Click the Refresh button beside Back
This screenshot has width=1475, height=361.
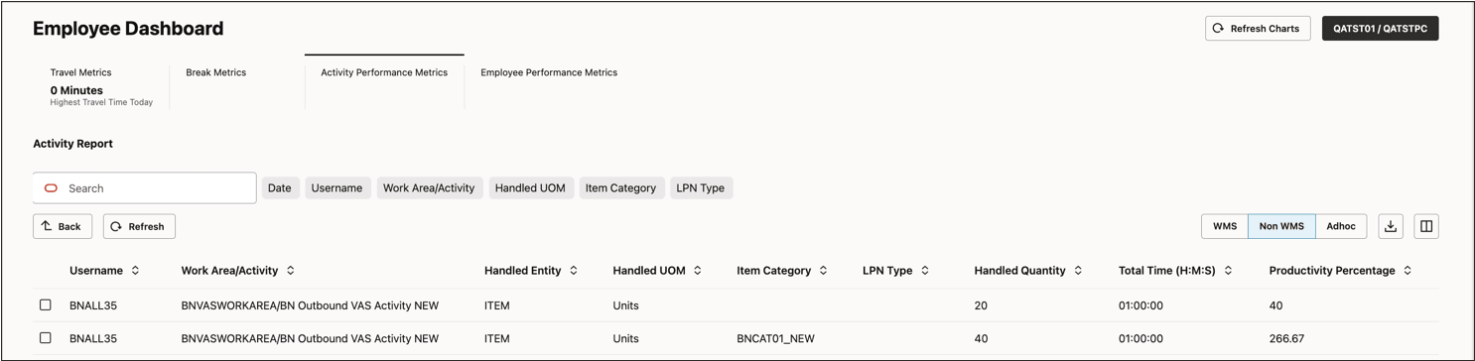click(139, 226)
